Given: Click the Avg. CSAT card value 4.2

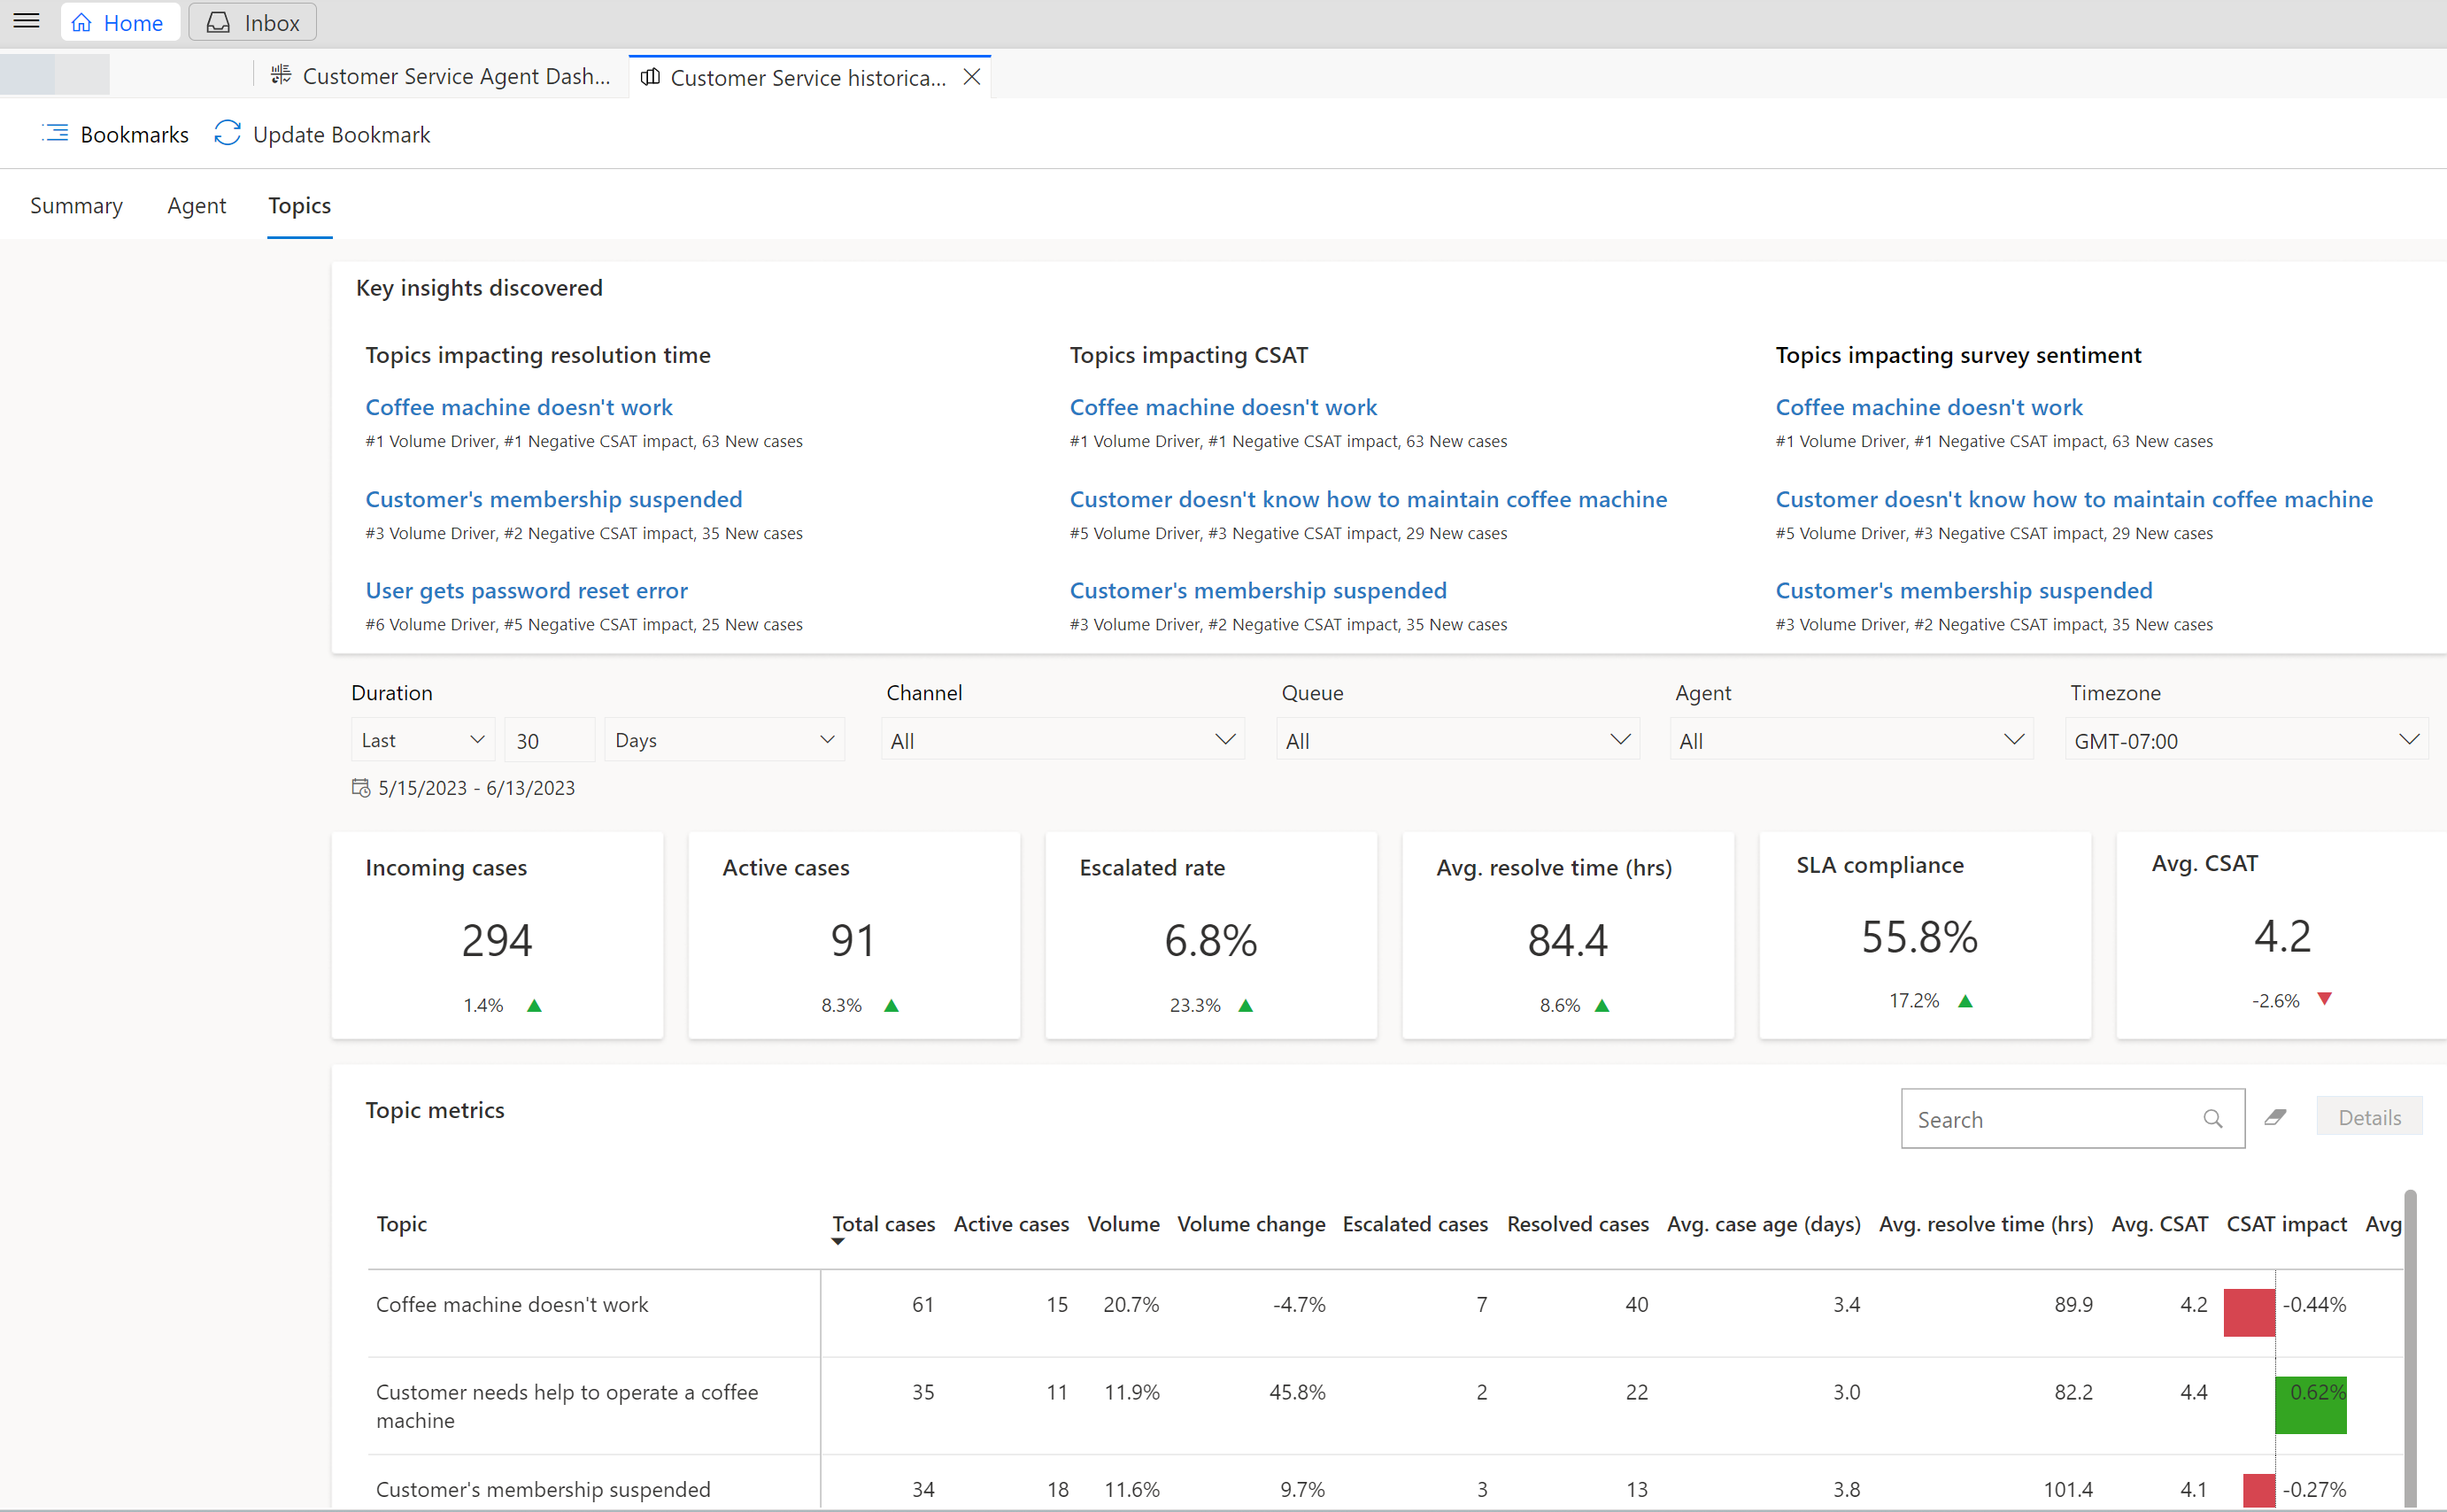Looking at the screenshot, I should coord(2282,936).
